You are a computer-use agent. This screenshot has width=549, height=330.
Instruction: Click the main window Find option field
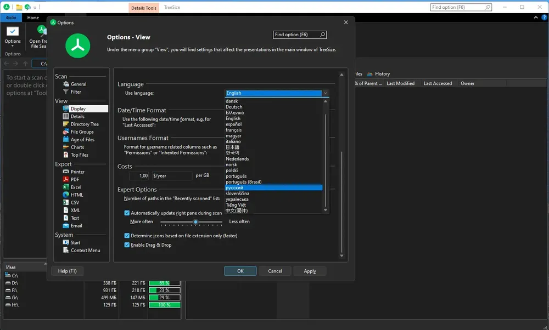(x=461, y=7)
